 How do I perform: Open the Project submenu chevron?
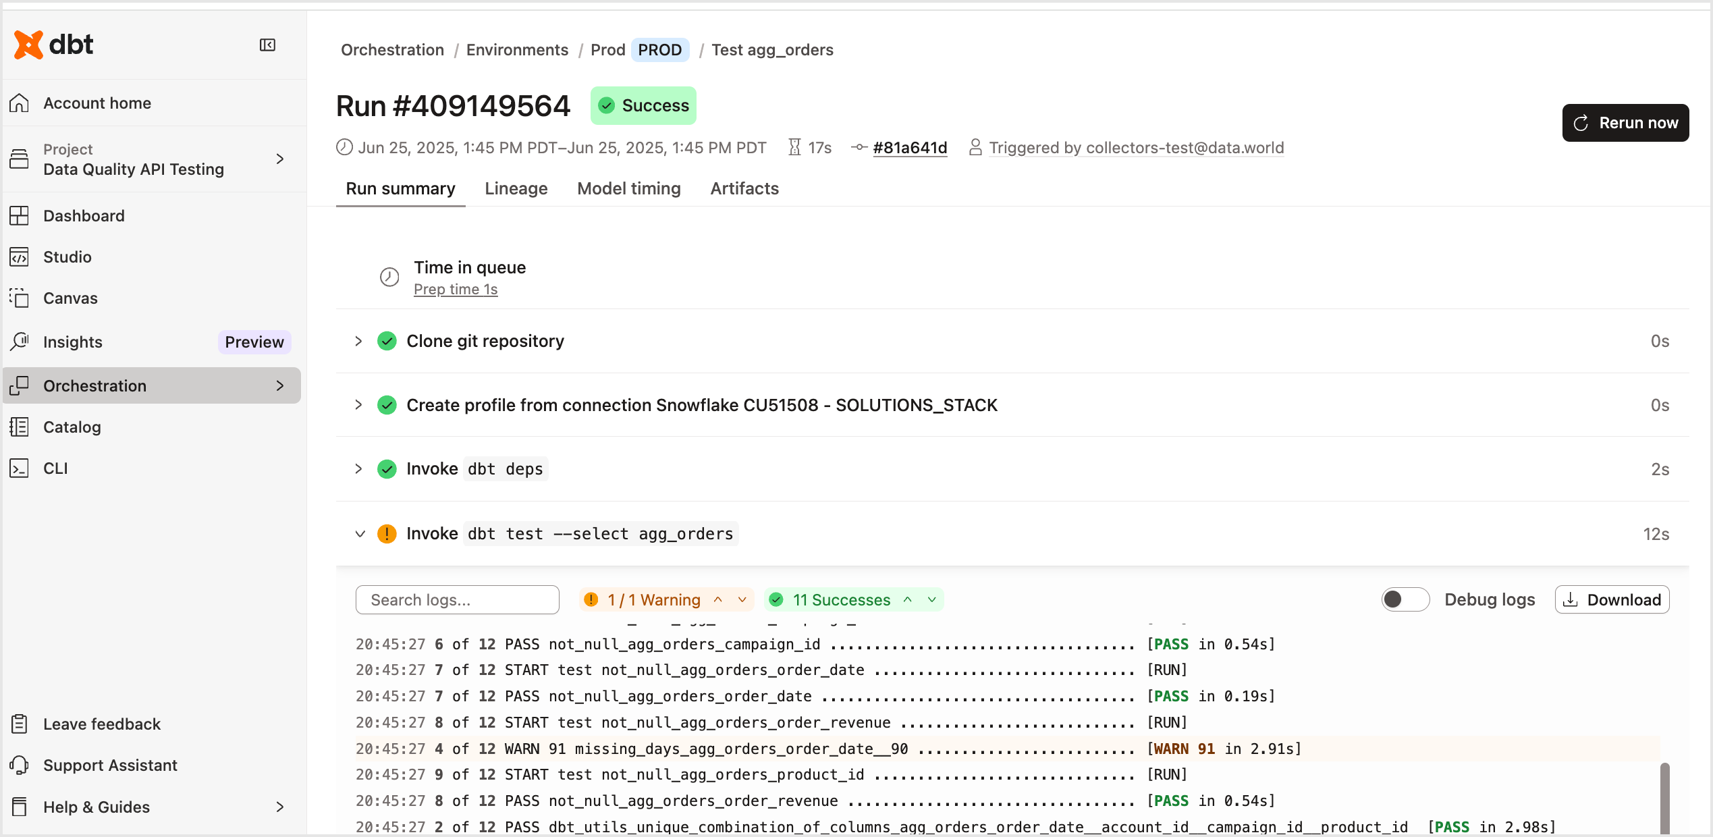[280, 159]
